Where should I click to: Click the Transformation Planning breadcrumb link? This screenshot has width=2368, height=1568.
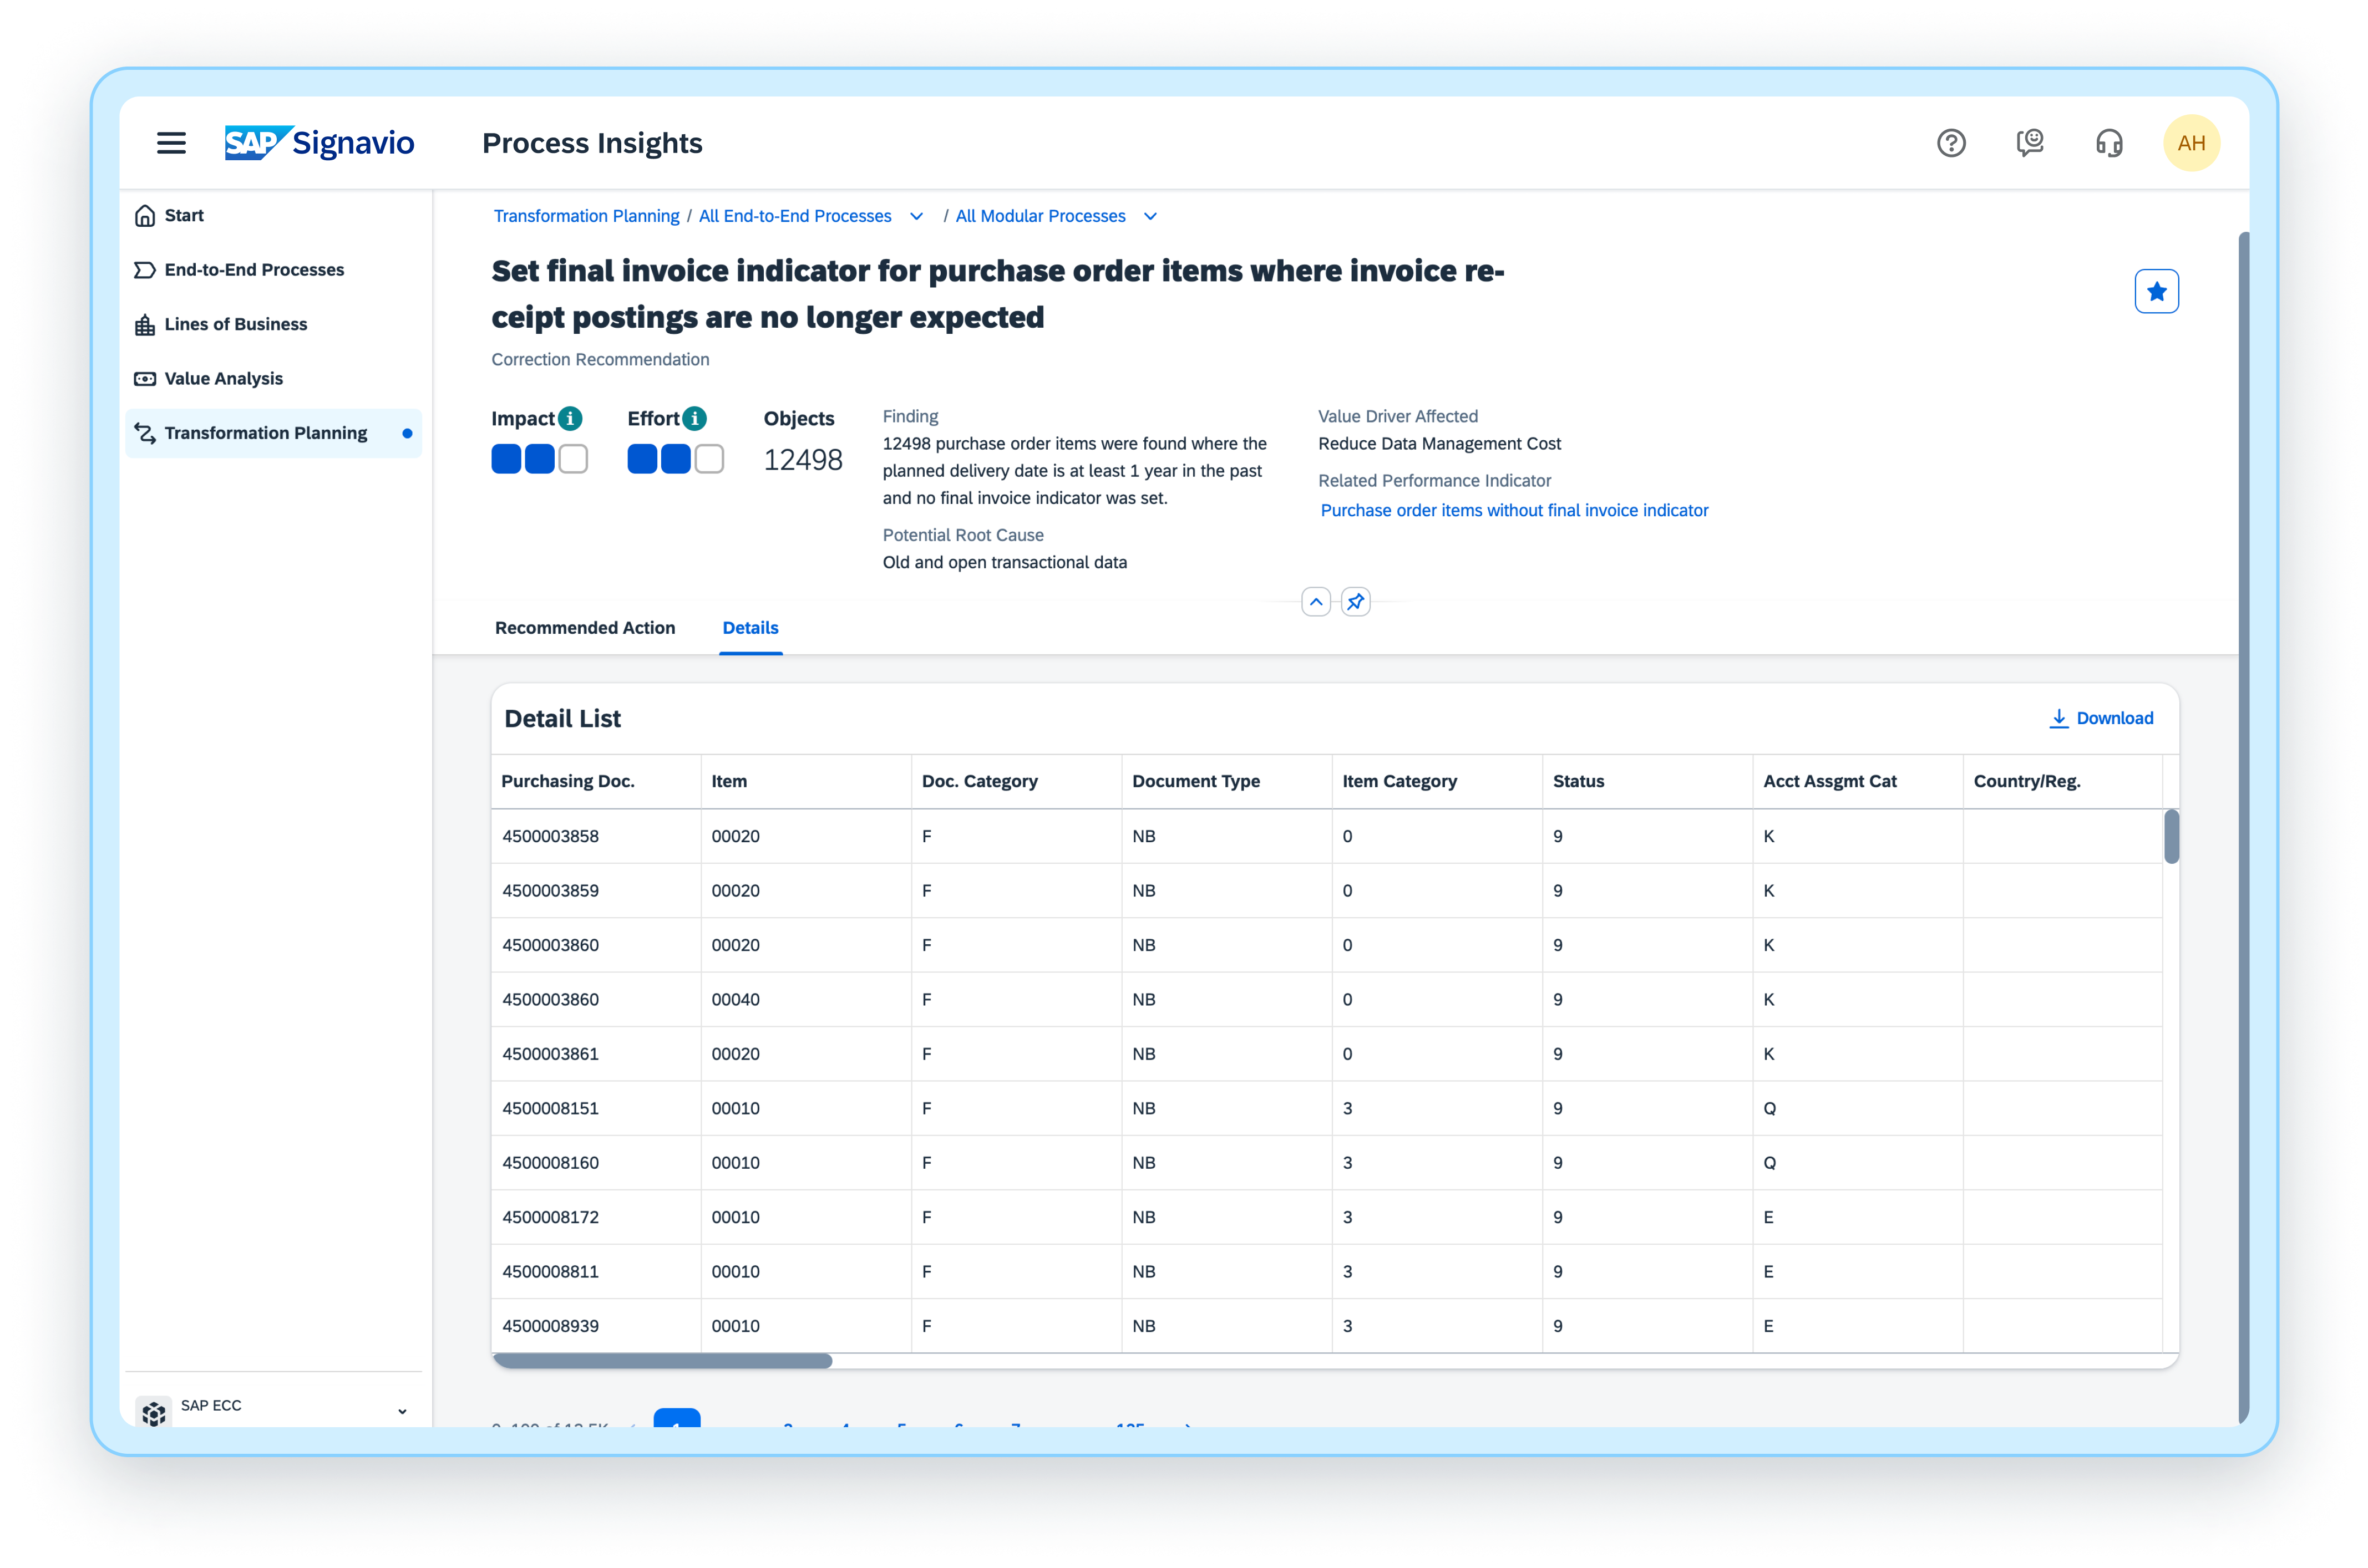585,217
